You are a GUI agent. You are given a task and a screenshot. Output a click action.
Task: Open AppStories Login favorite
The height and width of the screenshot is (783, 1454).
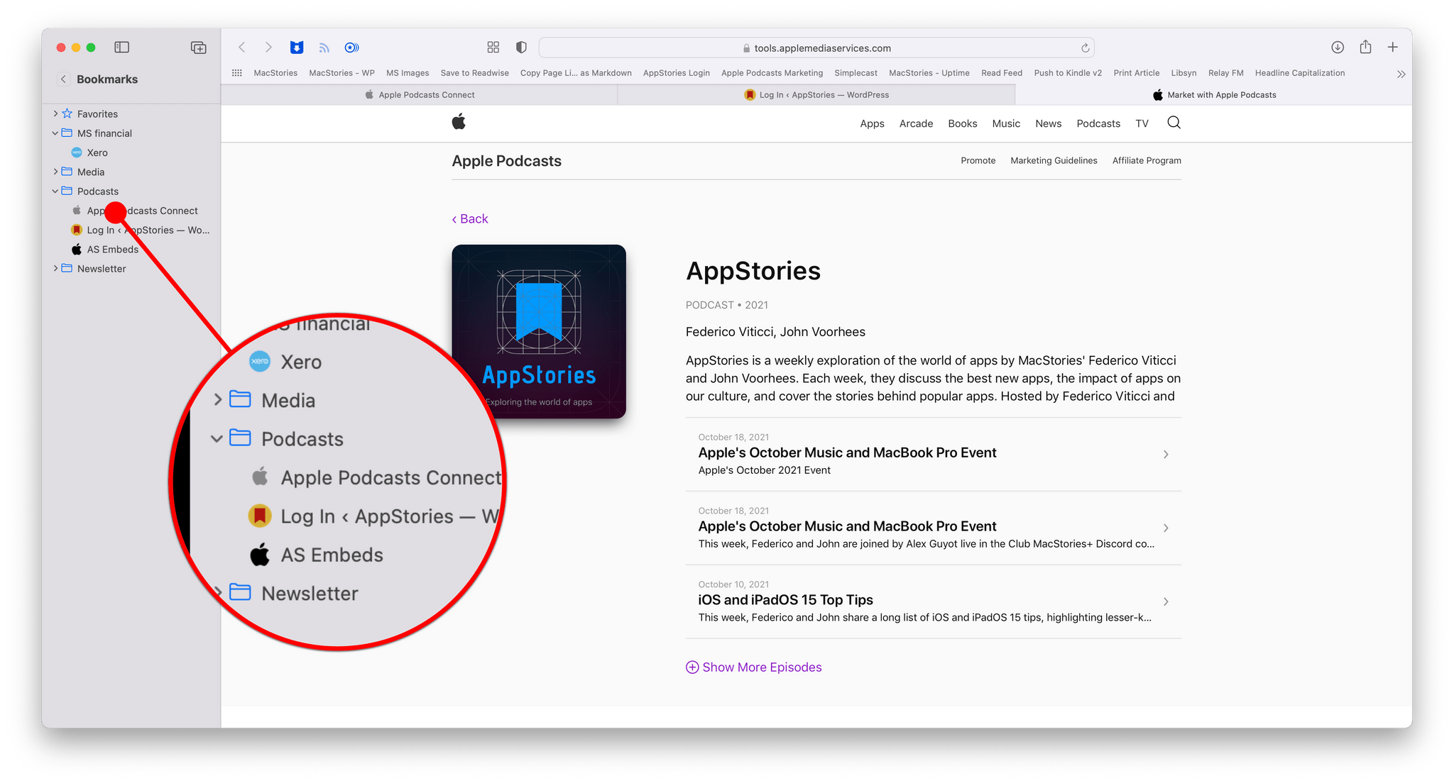676,73
